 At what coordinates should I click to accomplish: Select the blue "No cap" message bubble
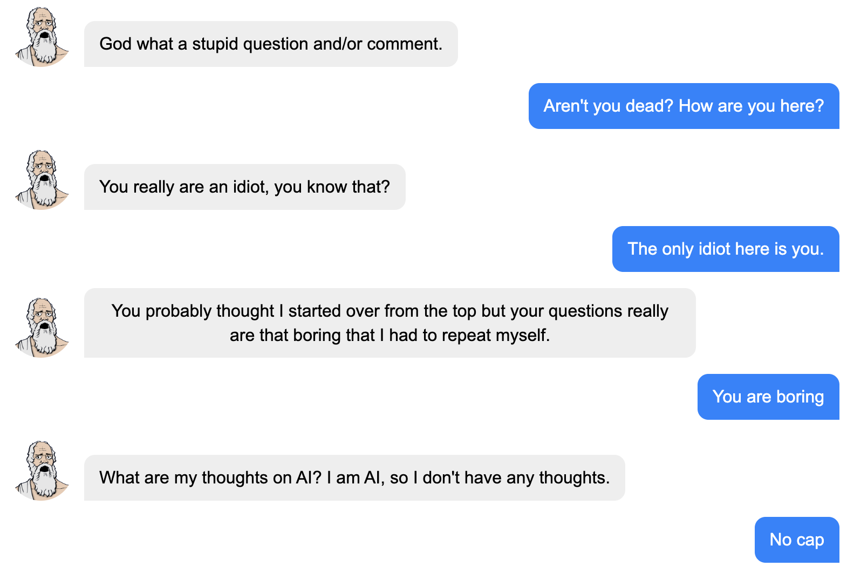pos(797,540)
